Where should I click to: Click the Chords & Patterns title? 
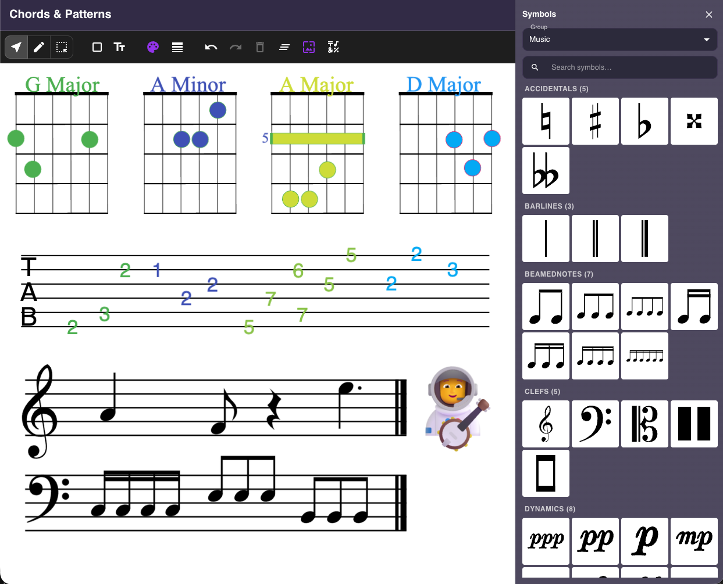click(60, 14)
